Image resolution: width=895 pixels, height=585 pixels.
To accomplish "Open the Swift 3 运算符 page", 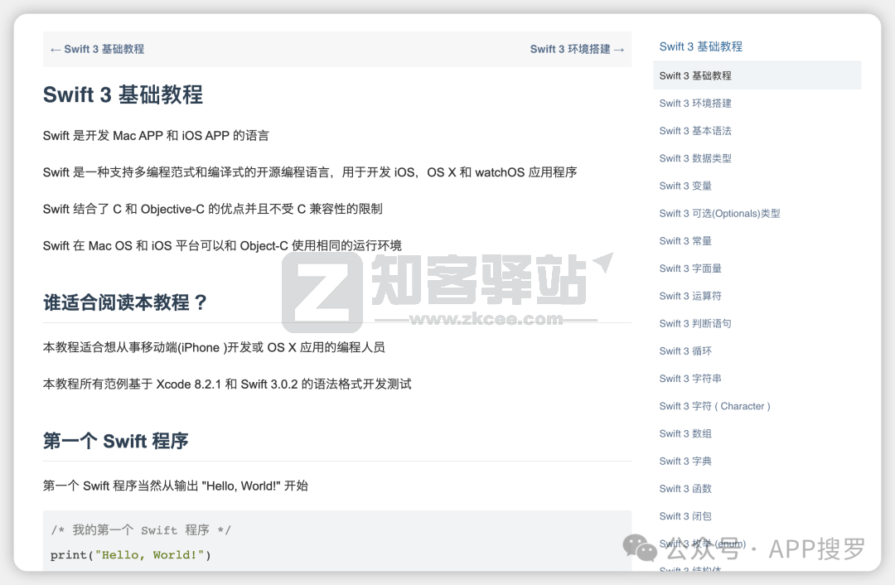I will (x=690, y=295).
